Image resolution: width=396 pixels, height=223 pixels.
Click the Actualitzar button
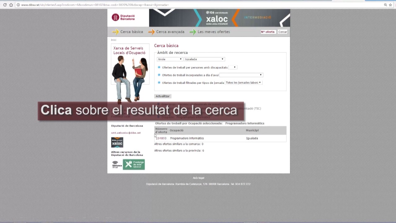coord(163,96)
